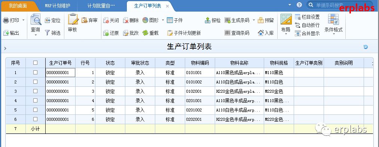Click the 状态 column header
This screenshot has width=379, height=147.
click(110, 63)
